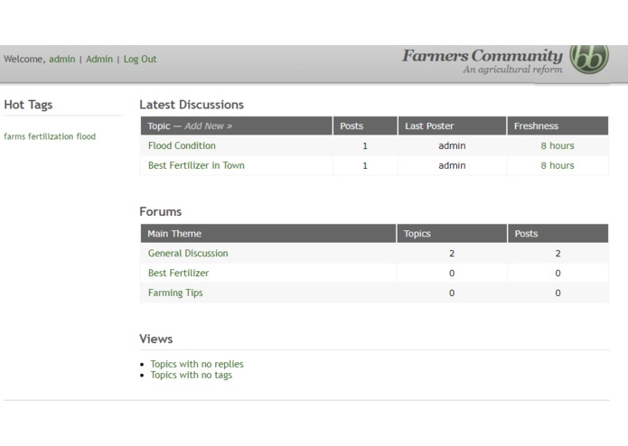The image size is (628, 446).
Task: Click post count 1 for Flood Condition
Action: coord(365,146)
